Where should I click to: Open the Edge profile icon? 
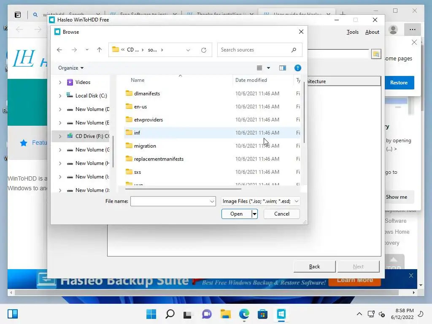coord(393,30)
